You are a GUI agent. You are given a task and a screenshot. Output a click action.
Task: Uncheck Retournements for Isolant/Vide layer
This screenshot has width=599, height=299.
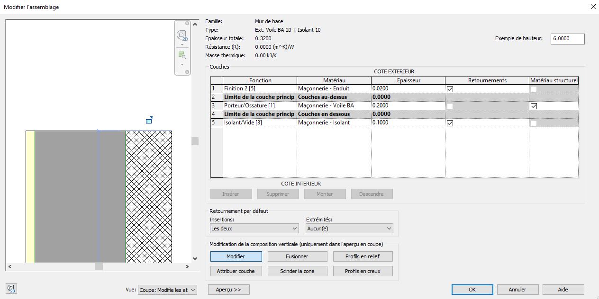(450, 123)
